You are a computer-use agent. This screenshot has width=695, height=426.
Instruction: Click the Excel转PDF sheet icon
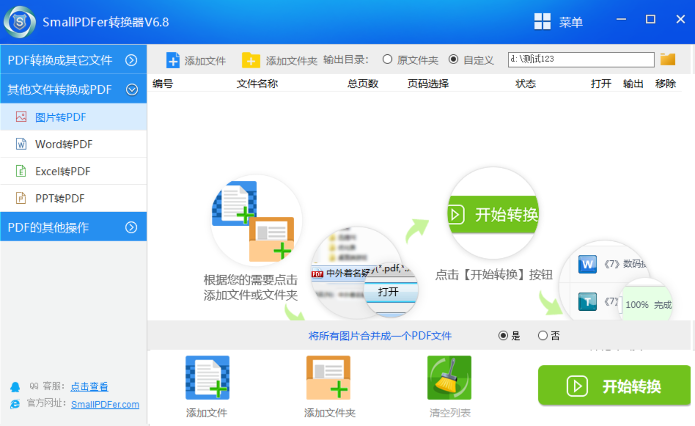pos(21,171)
